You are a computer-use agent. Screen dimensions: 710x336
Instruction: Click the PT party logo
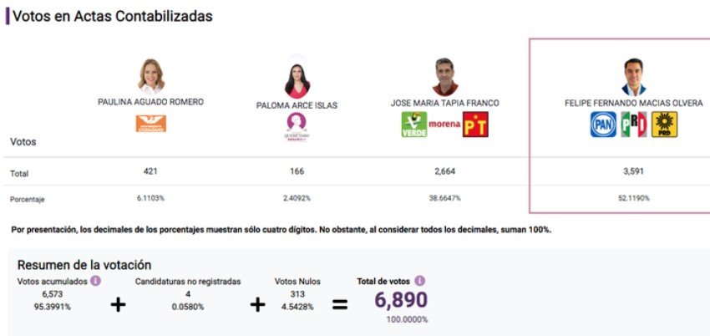(475, 125)
